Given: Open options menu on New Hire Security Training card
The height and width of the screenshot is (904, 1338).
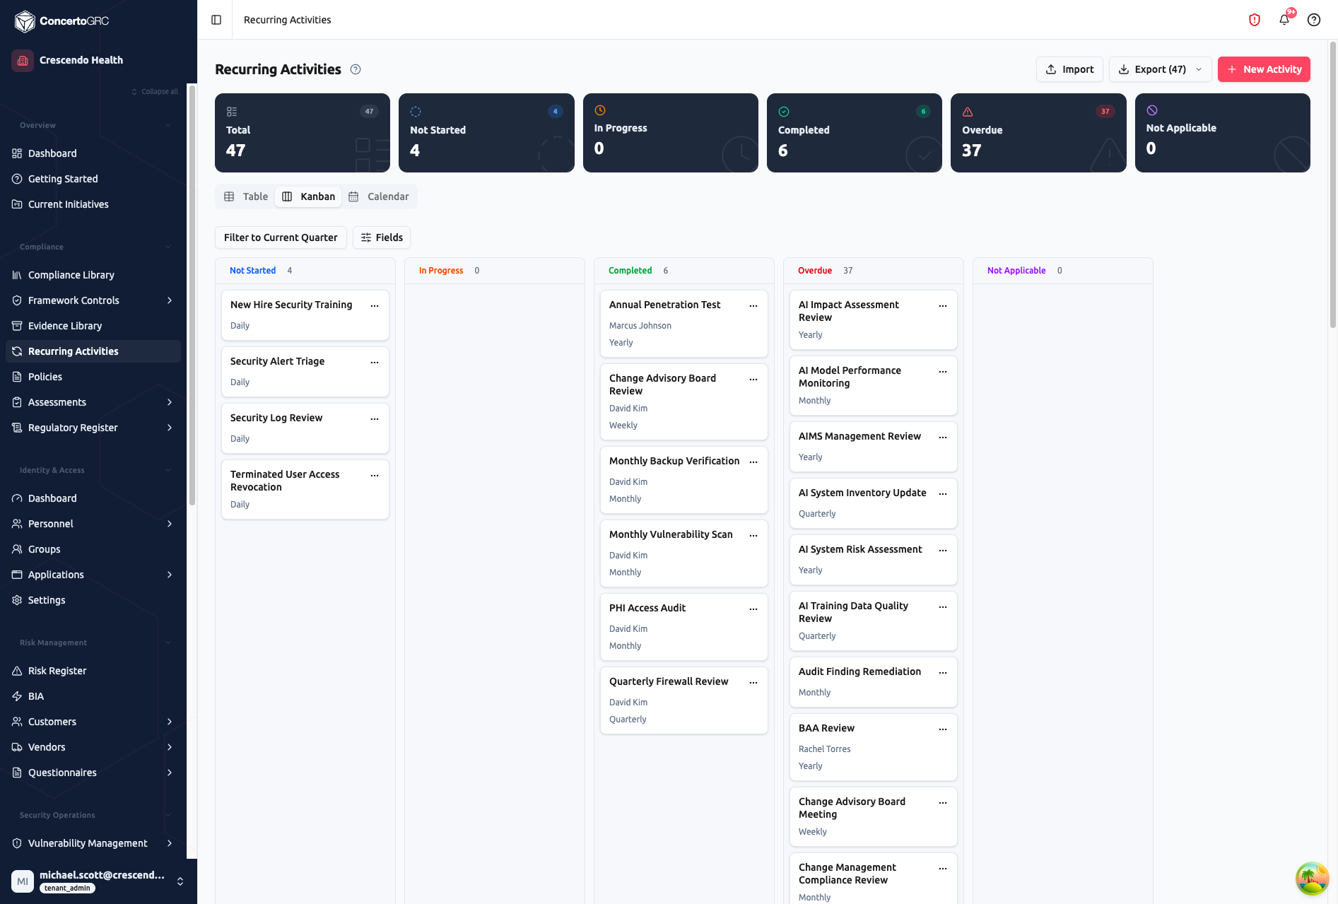Looking at the screenshot, I should [x=375, y=305].
